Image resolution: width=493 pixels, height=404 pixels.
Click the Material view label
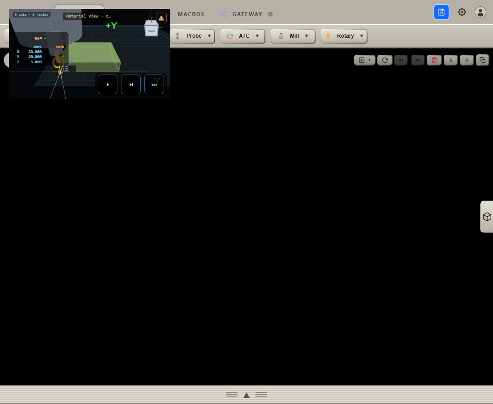click(88, 16)
